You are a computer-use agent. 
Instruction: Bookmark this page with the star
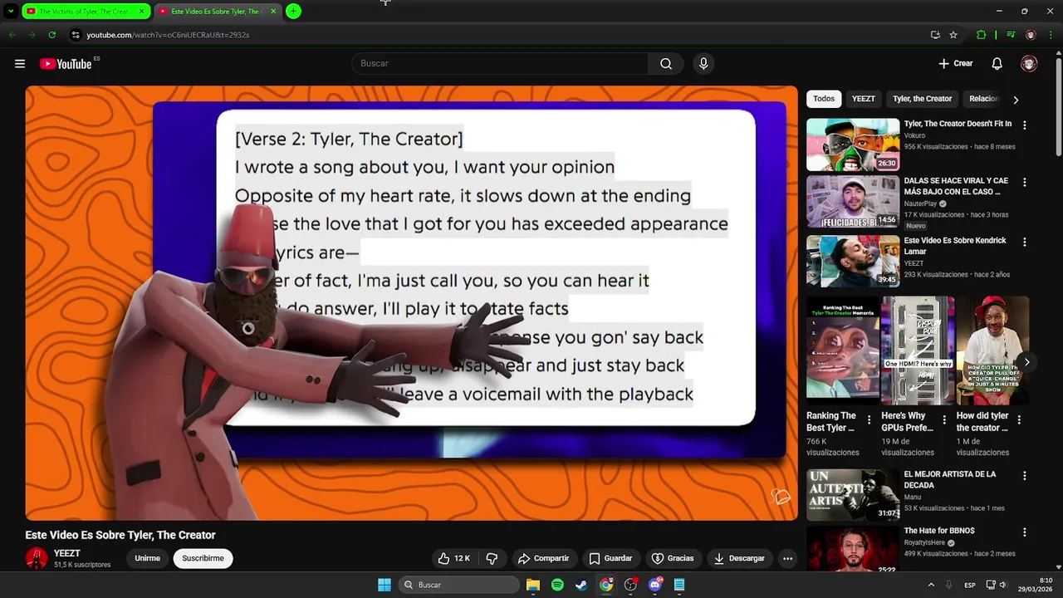pyautogui.click(x=953, y=35)
